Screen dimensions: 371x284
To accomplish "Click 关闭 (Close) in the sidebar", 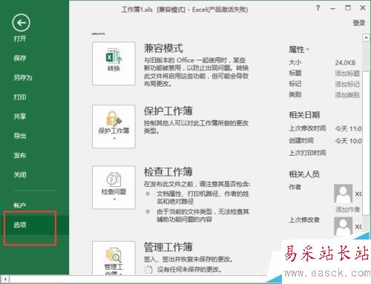I will click(x=20, y=175).
